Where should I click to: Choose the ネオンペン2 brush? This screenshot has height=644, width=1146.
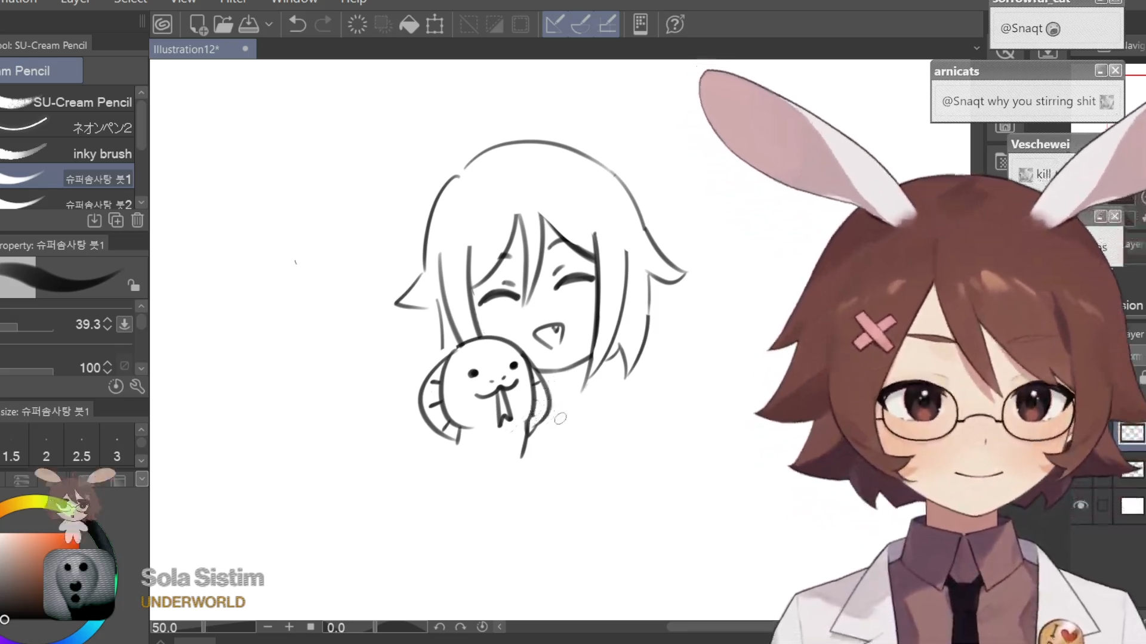[67, 128]
